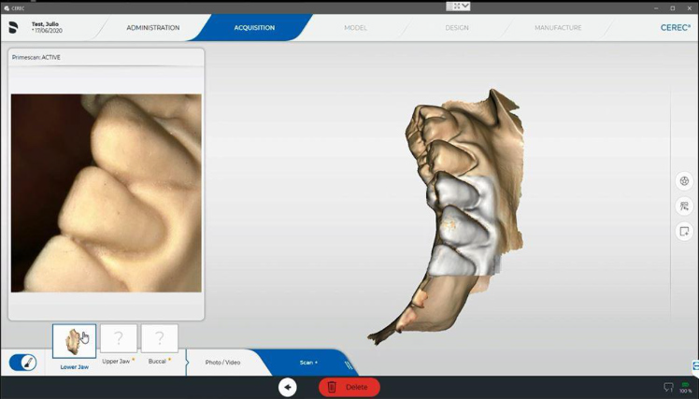This screenshot has width=699, height=399.
Task: Toggle the brush color switch
Action: 22,363
